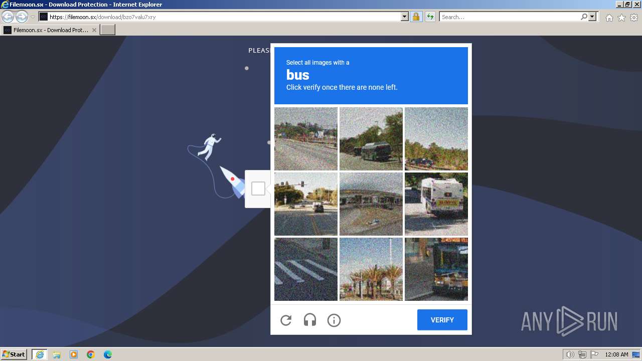The image size is (642, 361).
Task: Select the crosswalk stripes image
Action: click(x=306, y=269)
